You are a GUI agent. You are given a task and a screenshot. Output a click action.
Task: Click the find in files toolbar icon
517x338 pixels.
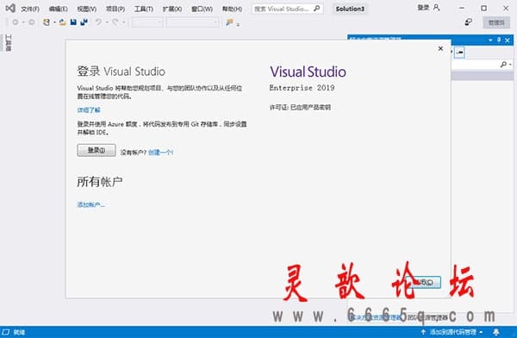229,22
